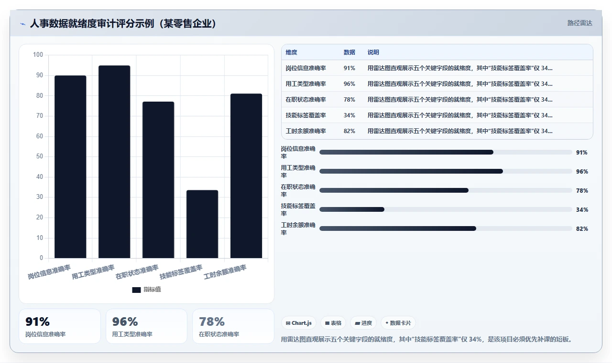The width and height of the screenshot is (612, 363).
Task: Click the 用工类型准确率 progress bar
Action: coord(446,171)
